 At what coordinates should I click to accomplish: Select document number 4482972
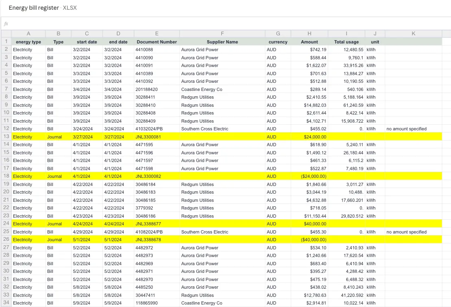[x=157, y=247]
